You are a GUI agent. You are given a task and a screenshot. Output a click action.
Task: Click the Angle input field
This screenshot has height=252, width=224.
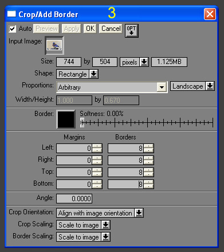pos(74,198)
